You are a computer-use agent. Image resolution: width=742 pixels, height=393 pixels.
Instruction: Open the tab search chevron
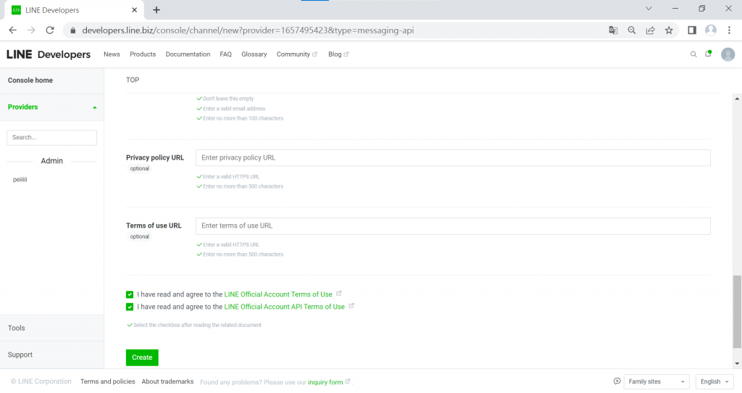point(649,9)
